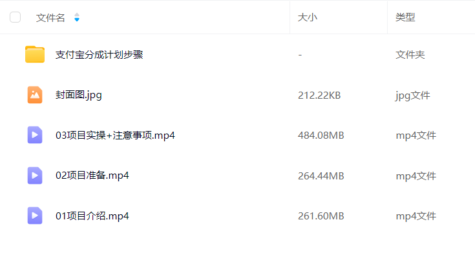Viewport: 475px width, 262px height.
Task: Click the 大小 column header
Action: coord(308,17)
